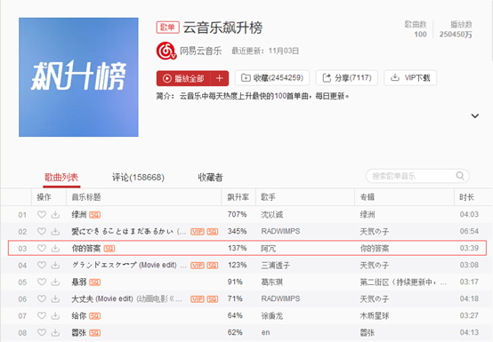Screen dimensions: 493x342
Task: Open album 第二街区 on row 05
Action: pos(403,282)
